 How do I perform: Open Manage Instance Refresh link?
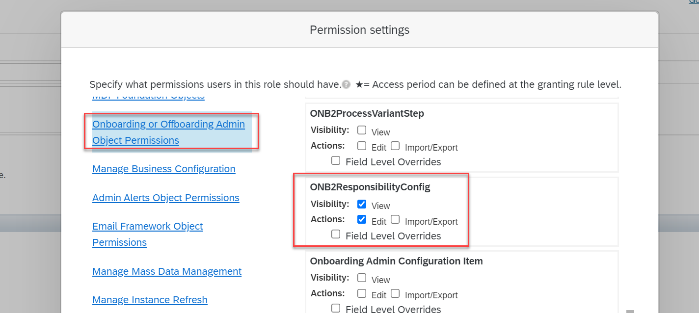click(x=150, y=300)
